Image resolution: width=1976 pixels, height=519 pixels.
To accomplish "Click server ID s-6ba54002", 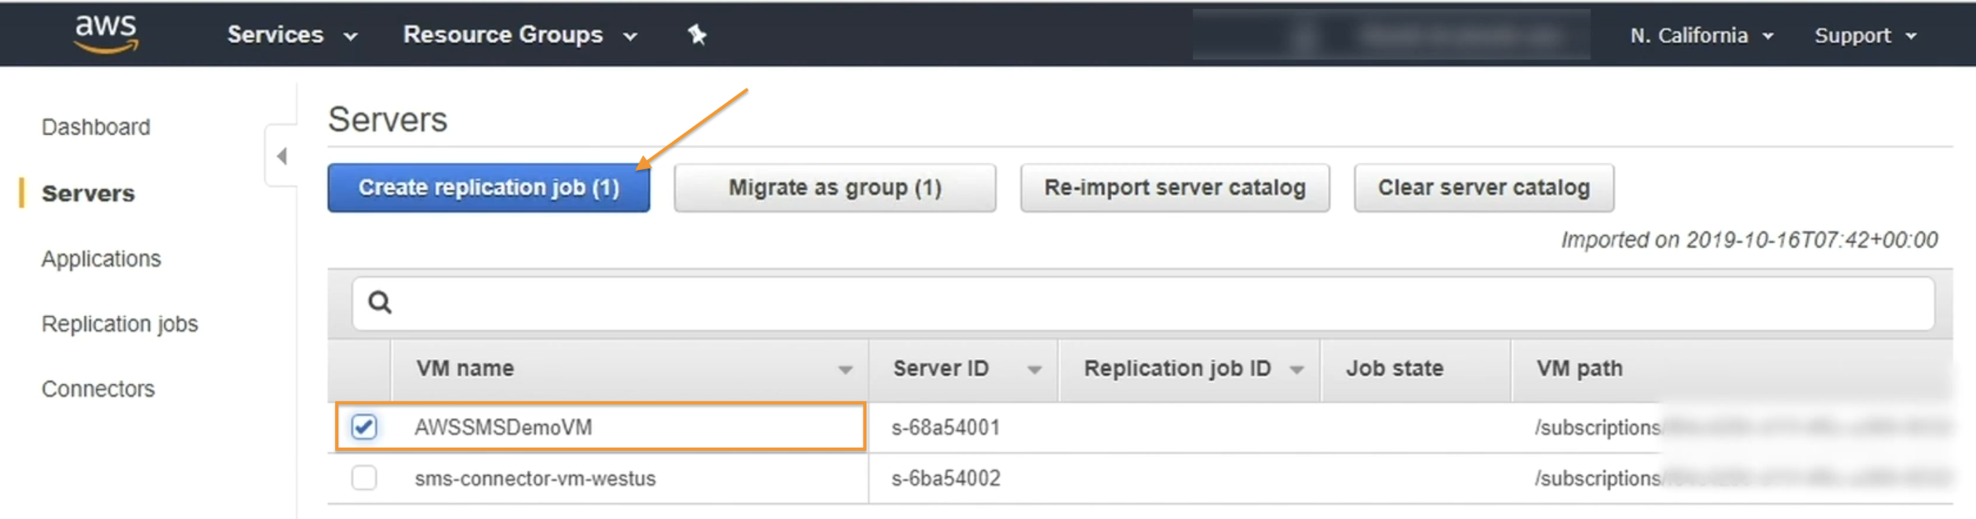I will point(946,478).
